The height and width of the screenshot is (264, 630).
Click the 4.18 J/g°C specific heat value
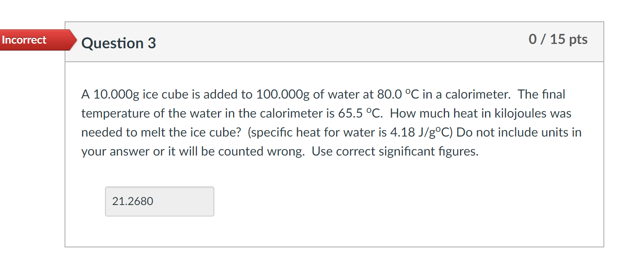[421, 132]
